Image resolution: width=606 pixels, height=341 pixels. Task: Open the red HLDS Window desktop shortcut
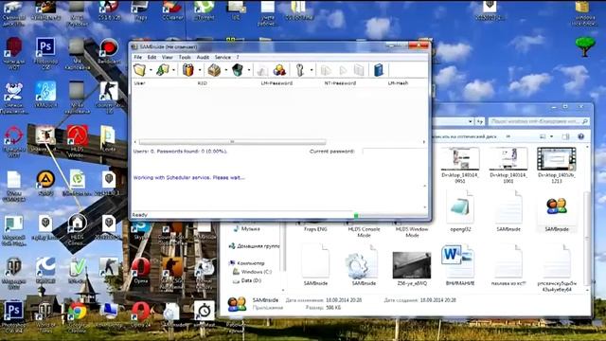click(78, 140)
